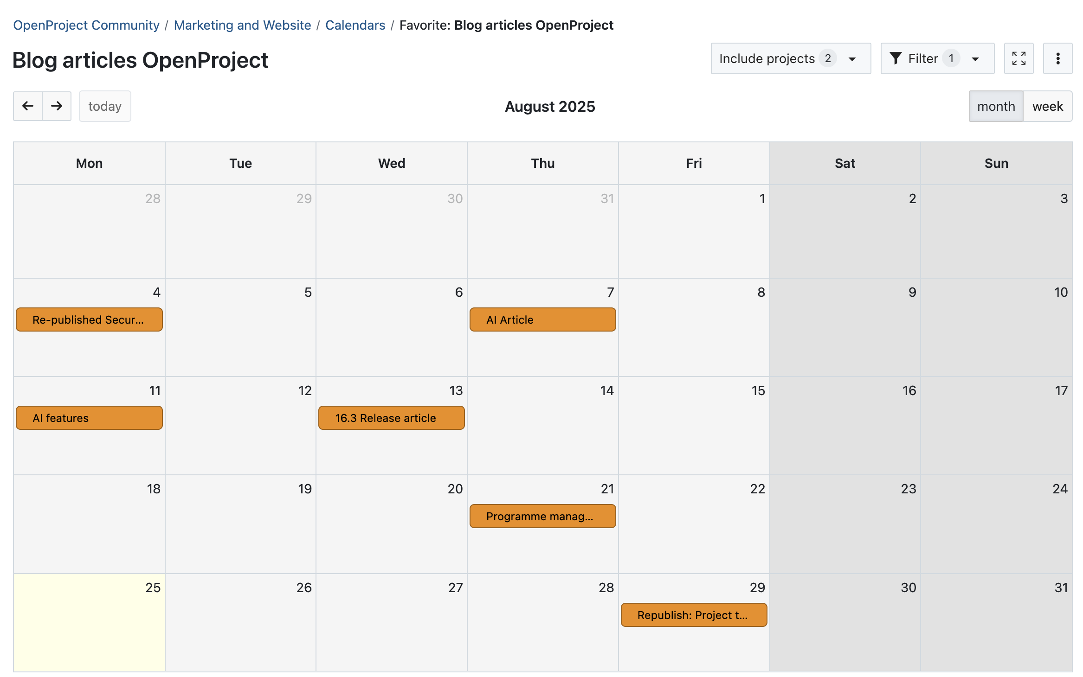Advance to next month using arrow icon
Image resolution: width=1083 pixels, height=677 pixels.
57,106
